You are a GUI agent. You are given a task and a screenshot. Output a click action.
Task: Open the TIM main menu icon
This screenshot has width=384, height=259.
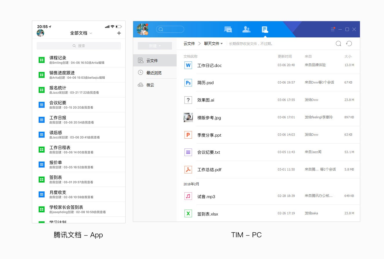click(x=333, y=29)
